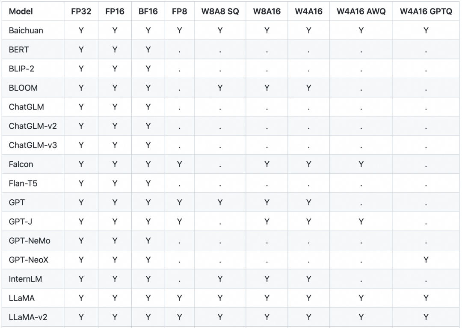462x328 pixels.
Task: Select the Baichuan model name cell
Action: 26,30
